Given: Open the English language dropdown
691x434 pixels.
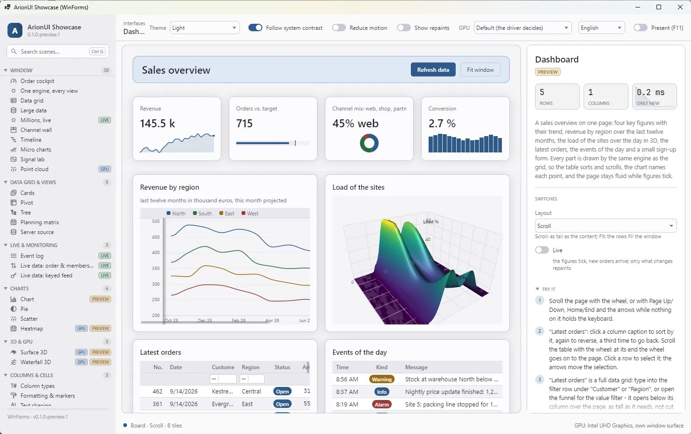Looking at the screenshot, I should coord(602,28).
